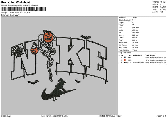167x118 pixels.
Task: Click the Width value 6.81 in
Action: point(163,9)
